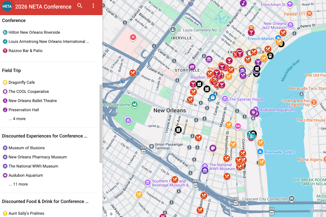
Task: Click the pink hotel bed marker
Action: tap(238, 126)
